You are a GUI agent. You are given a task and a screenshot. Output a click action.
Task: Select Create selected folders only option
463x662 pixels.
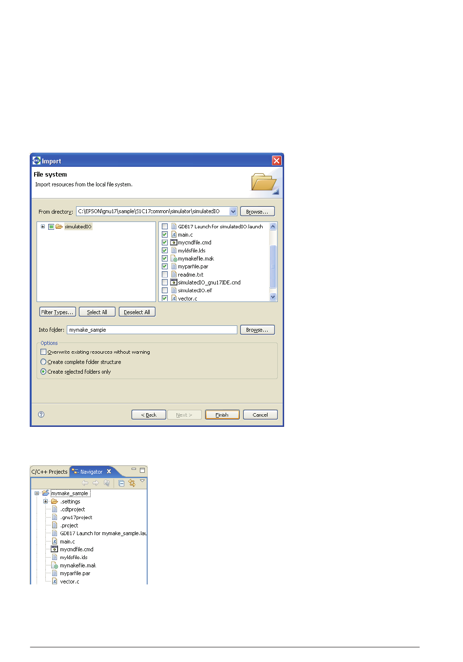pos(43,372)
